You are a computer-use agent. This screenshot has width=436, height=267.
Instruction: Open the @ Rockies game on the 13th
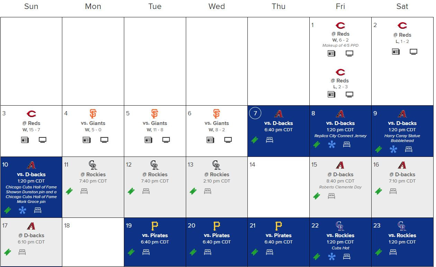click(217, 174)
